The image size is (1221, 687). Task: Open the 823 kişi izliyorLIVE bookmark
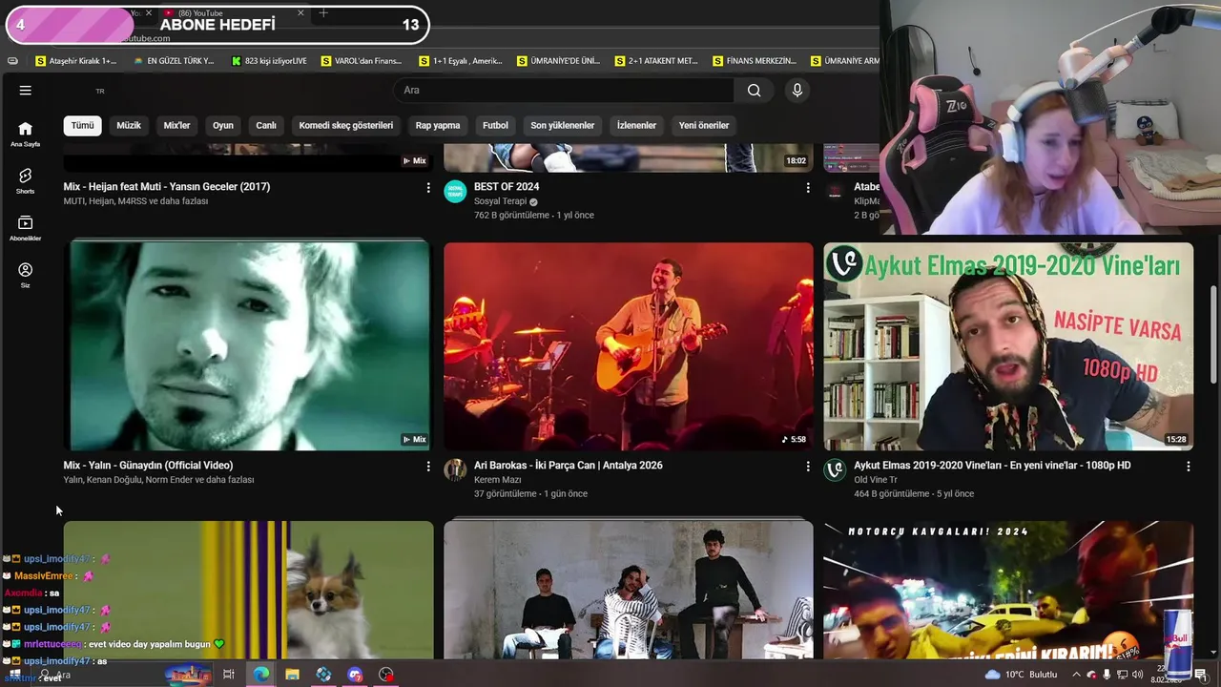(269, 61)
